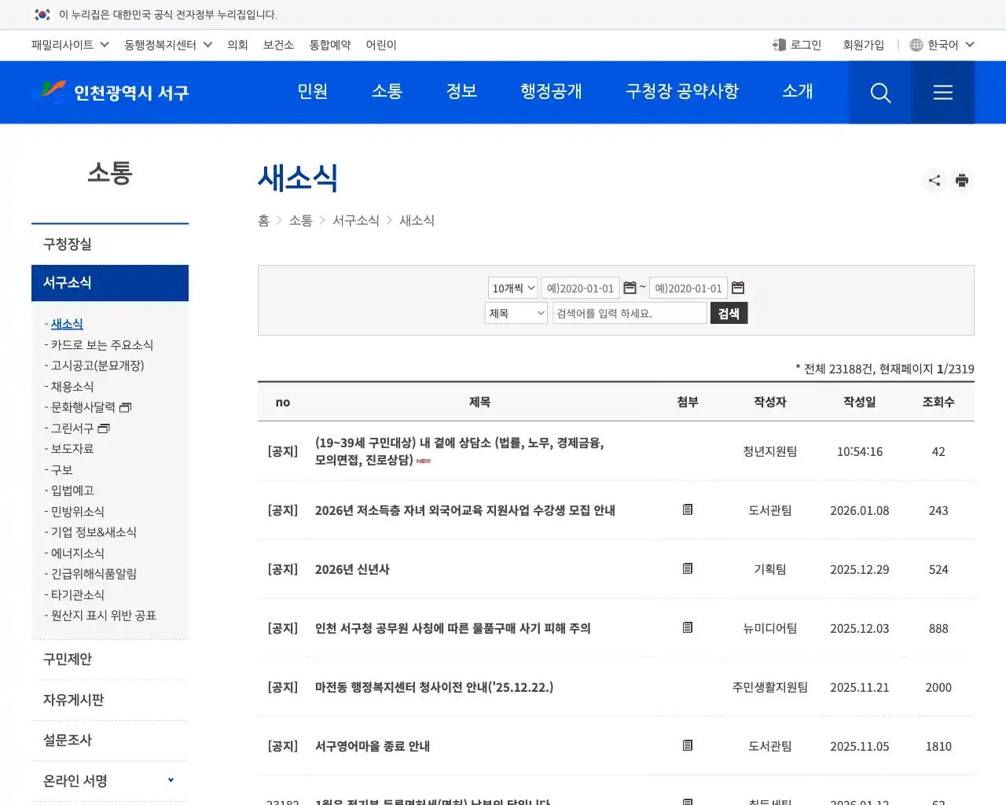Open the start date calendar icon

[631, 288]
